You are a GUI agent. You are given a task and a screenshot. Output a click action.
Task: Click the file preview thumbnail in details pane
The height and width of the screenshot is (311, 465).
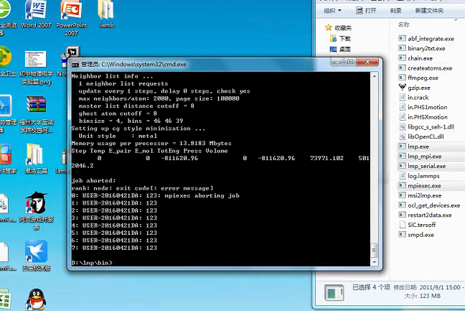pos(334,292)
